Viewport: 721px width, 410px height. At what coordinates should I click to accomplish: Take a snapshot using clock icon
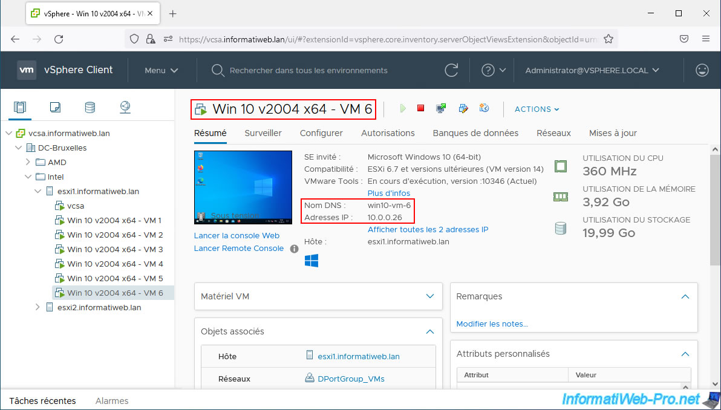(x=484, y=108)
